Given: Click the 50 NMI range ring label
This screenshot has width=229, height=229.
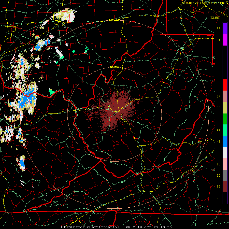Looking at the screenshot, I should 114,67.
